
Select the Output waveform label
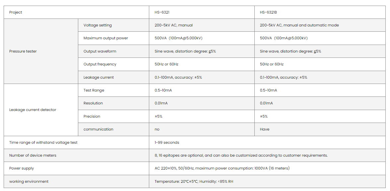(100, 51)
